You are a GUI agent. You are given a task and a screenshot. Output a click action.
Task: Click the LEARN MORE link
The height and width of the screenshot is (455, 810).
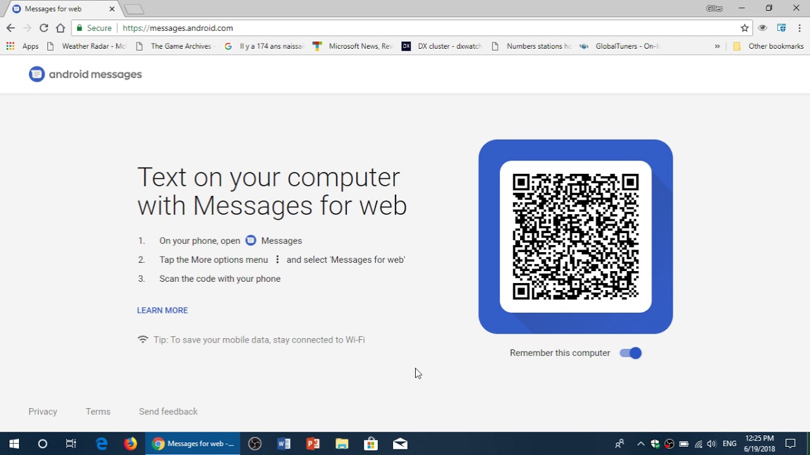point(163,310)
